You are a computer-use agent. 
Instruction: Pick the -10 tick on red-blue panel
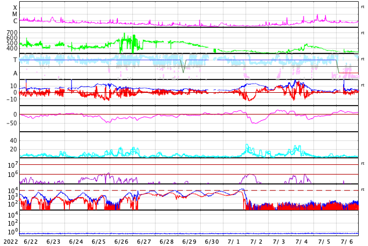12,99
